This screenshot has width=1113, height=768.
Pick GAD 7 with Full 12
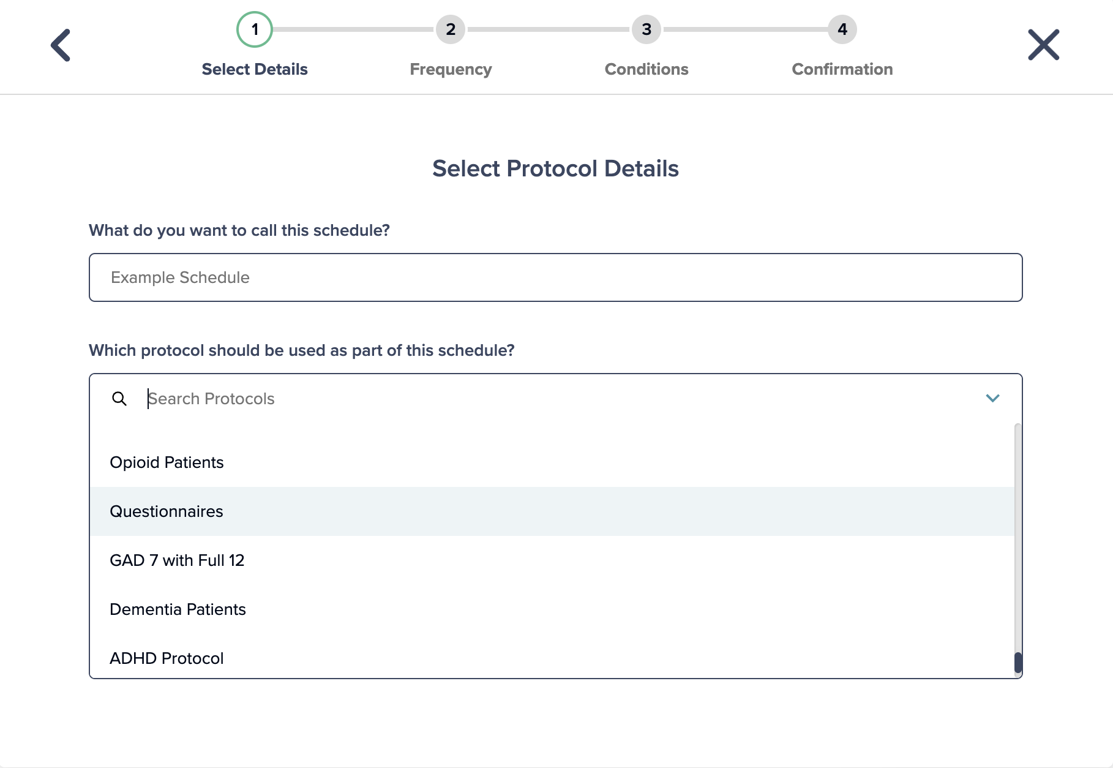(552, 560)
